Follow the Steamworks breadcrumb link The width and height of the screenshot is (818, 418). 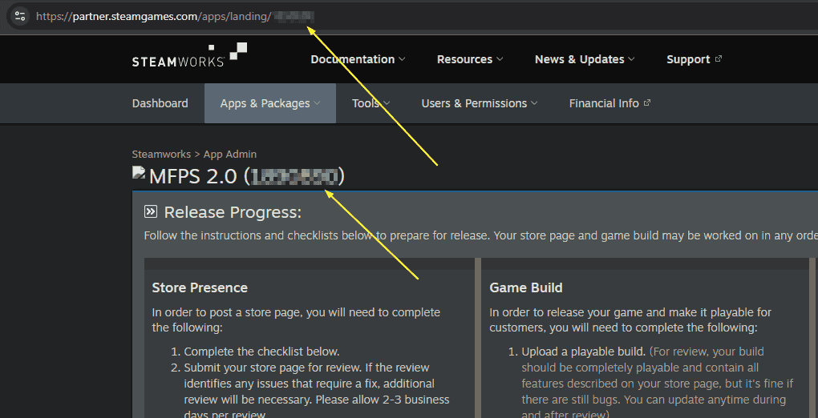(x=161, y=154)
